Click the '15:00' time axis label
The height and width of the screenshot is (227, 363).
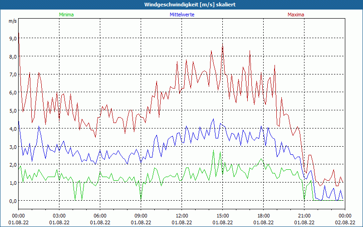point(223,216)
